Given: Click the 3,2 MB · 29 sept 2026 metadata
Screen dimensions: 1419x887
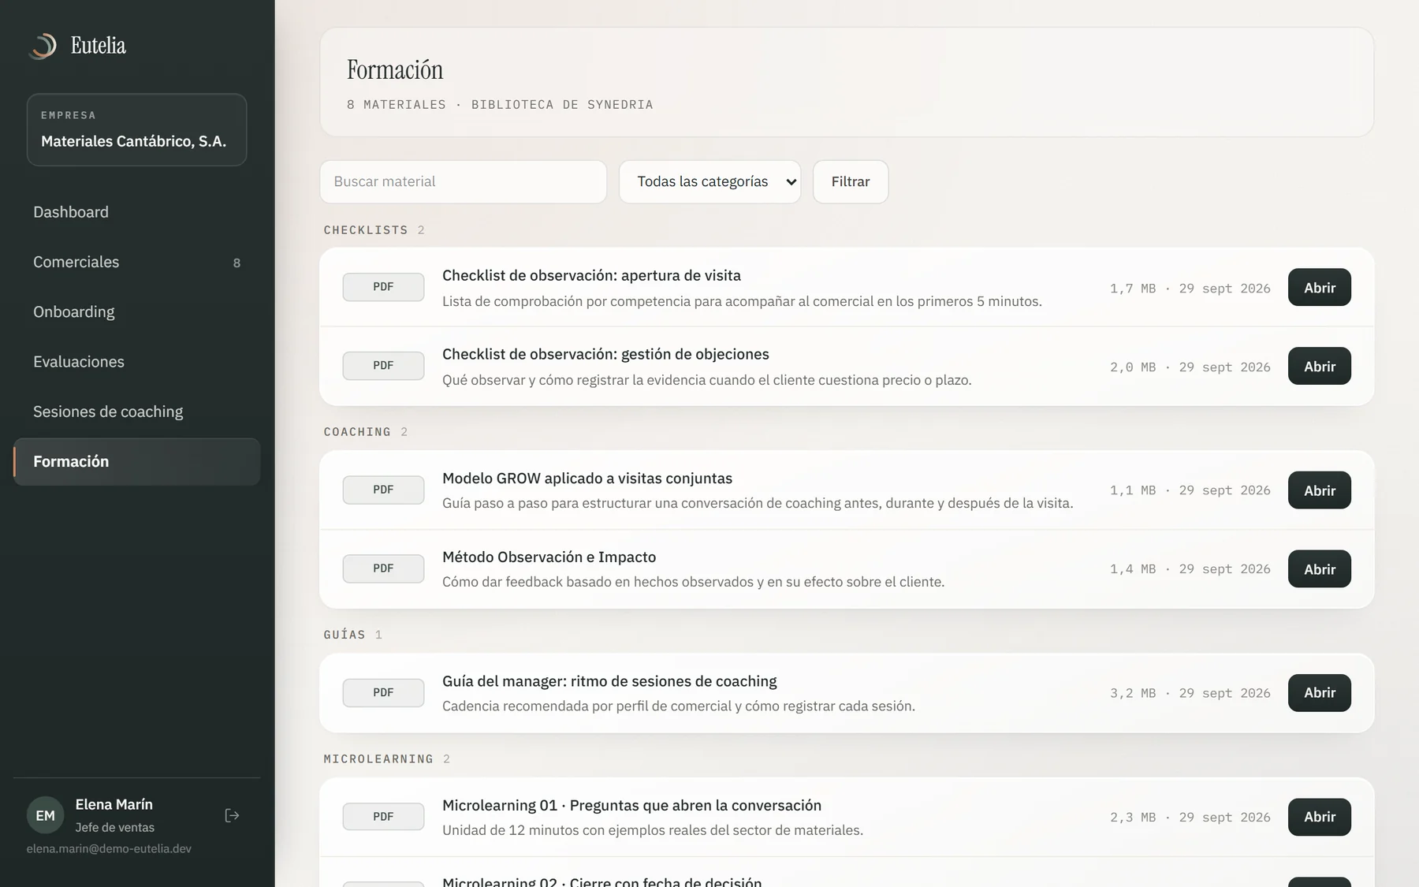Looking at the screenshot, I should 1190,693.
